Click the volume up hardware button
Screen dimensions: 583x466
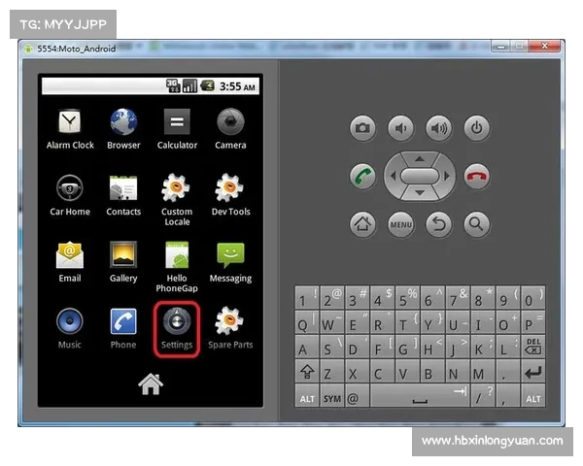pyautogui.click(x=439, y=128)
